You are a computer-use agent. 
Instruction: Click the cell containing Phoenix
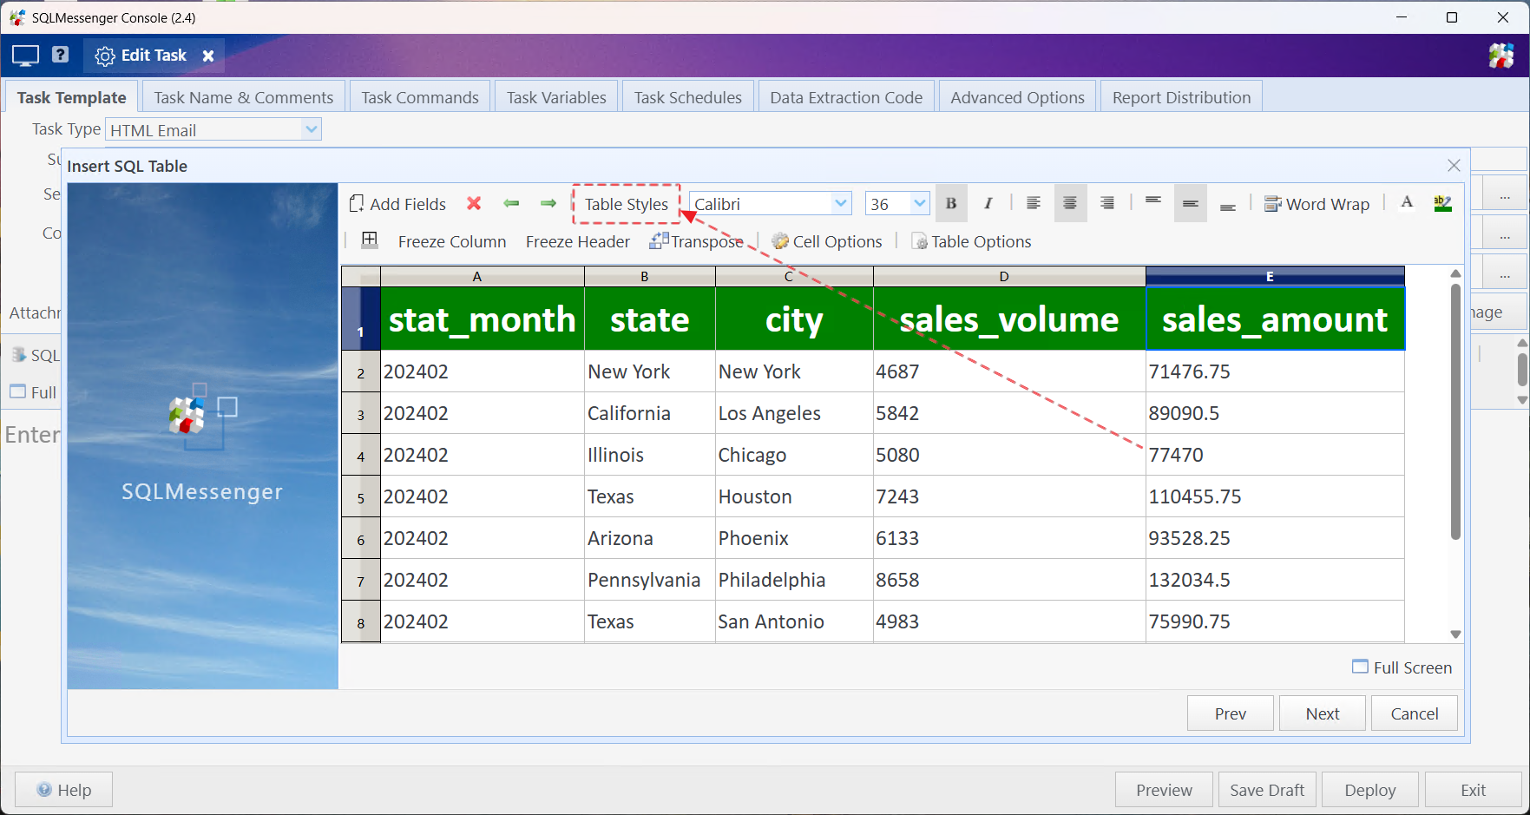tap(794, 538)
